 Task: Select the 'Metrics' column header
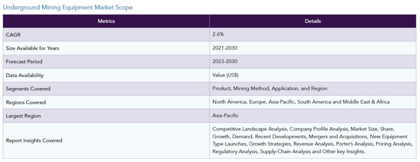(x=106, y=21)
